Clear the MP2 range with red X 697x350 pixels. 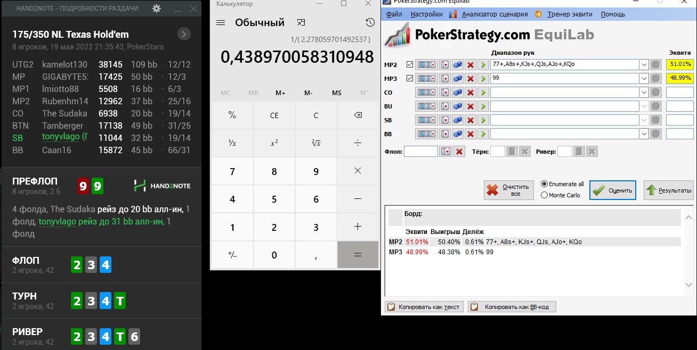(x=471, y=64)
